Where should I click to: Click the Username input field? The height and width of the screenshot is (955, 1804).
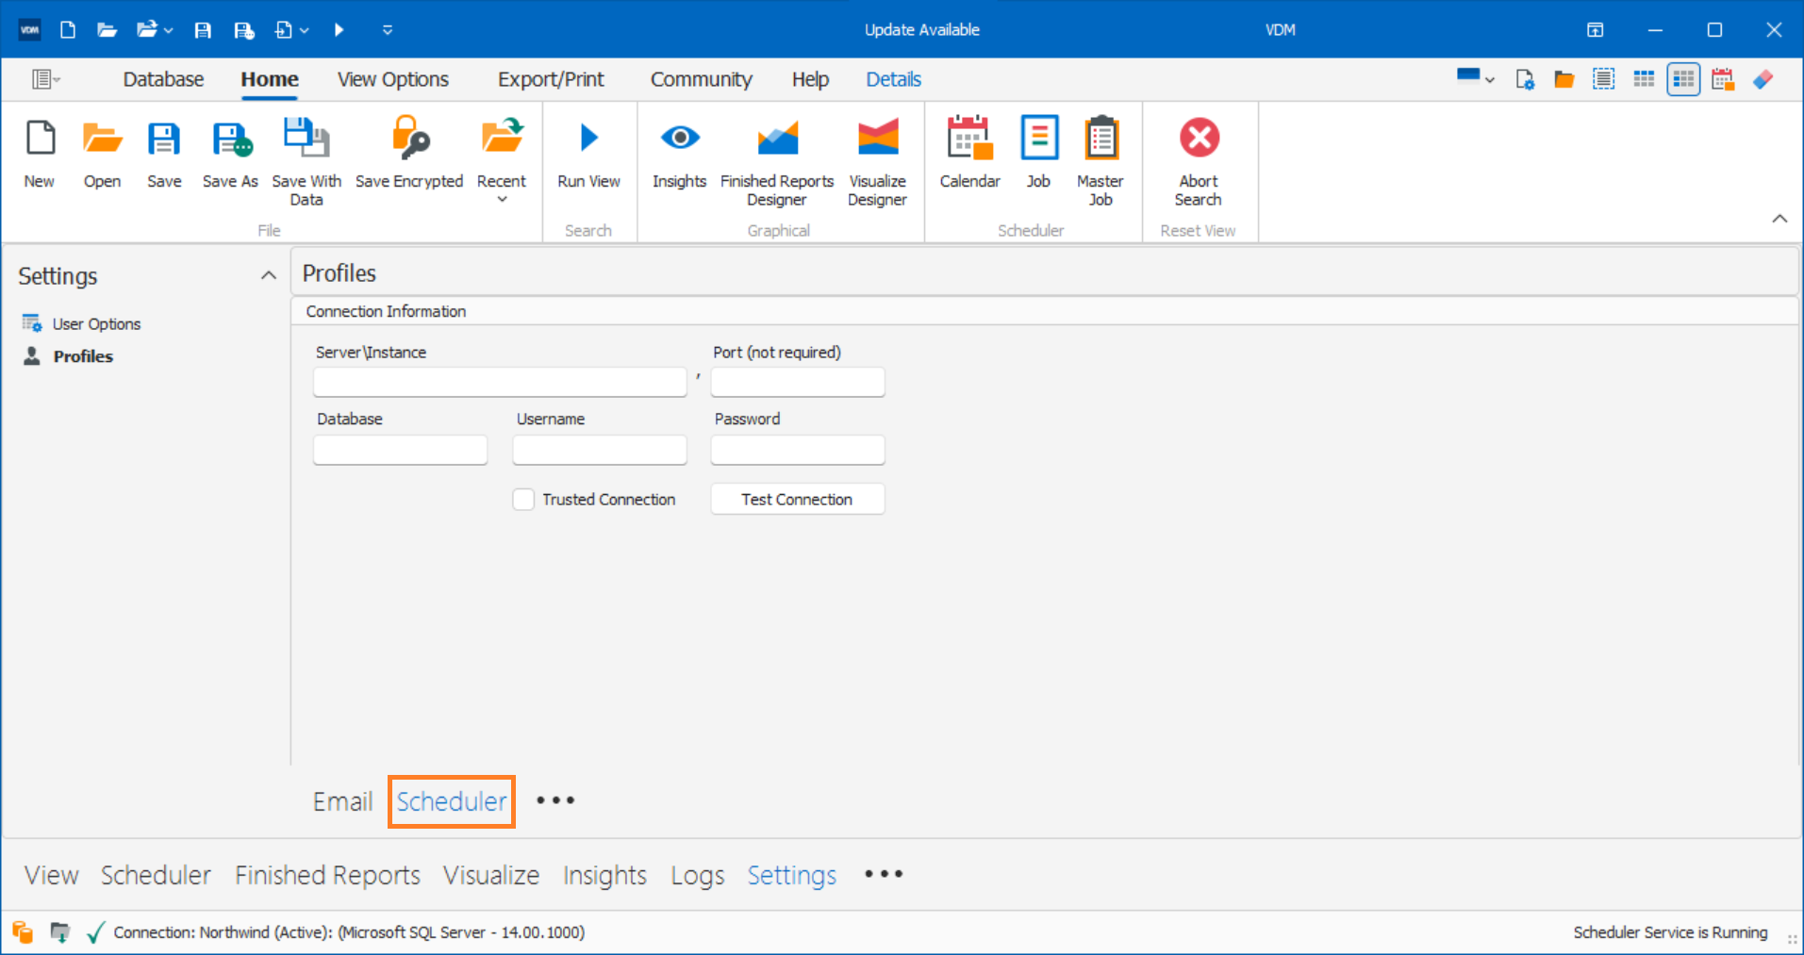(600, 450)
